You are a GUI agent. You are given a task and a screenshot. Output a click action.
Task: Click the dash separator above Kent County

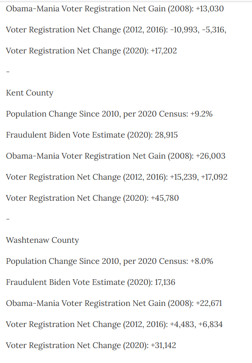(x=8, y=72)
